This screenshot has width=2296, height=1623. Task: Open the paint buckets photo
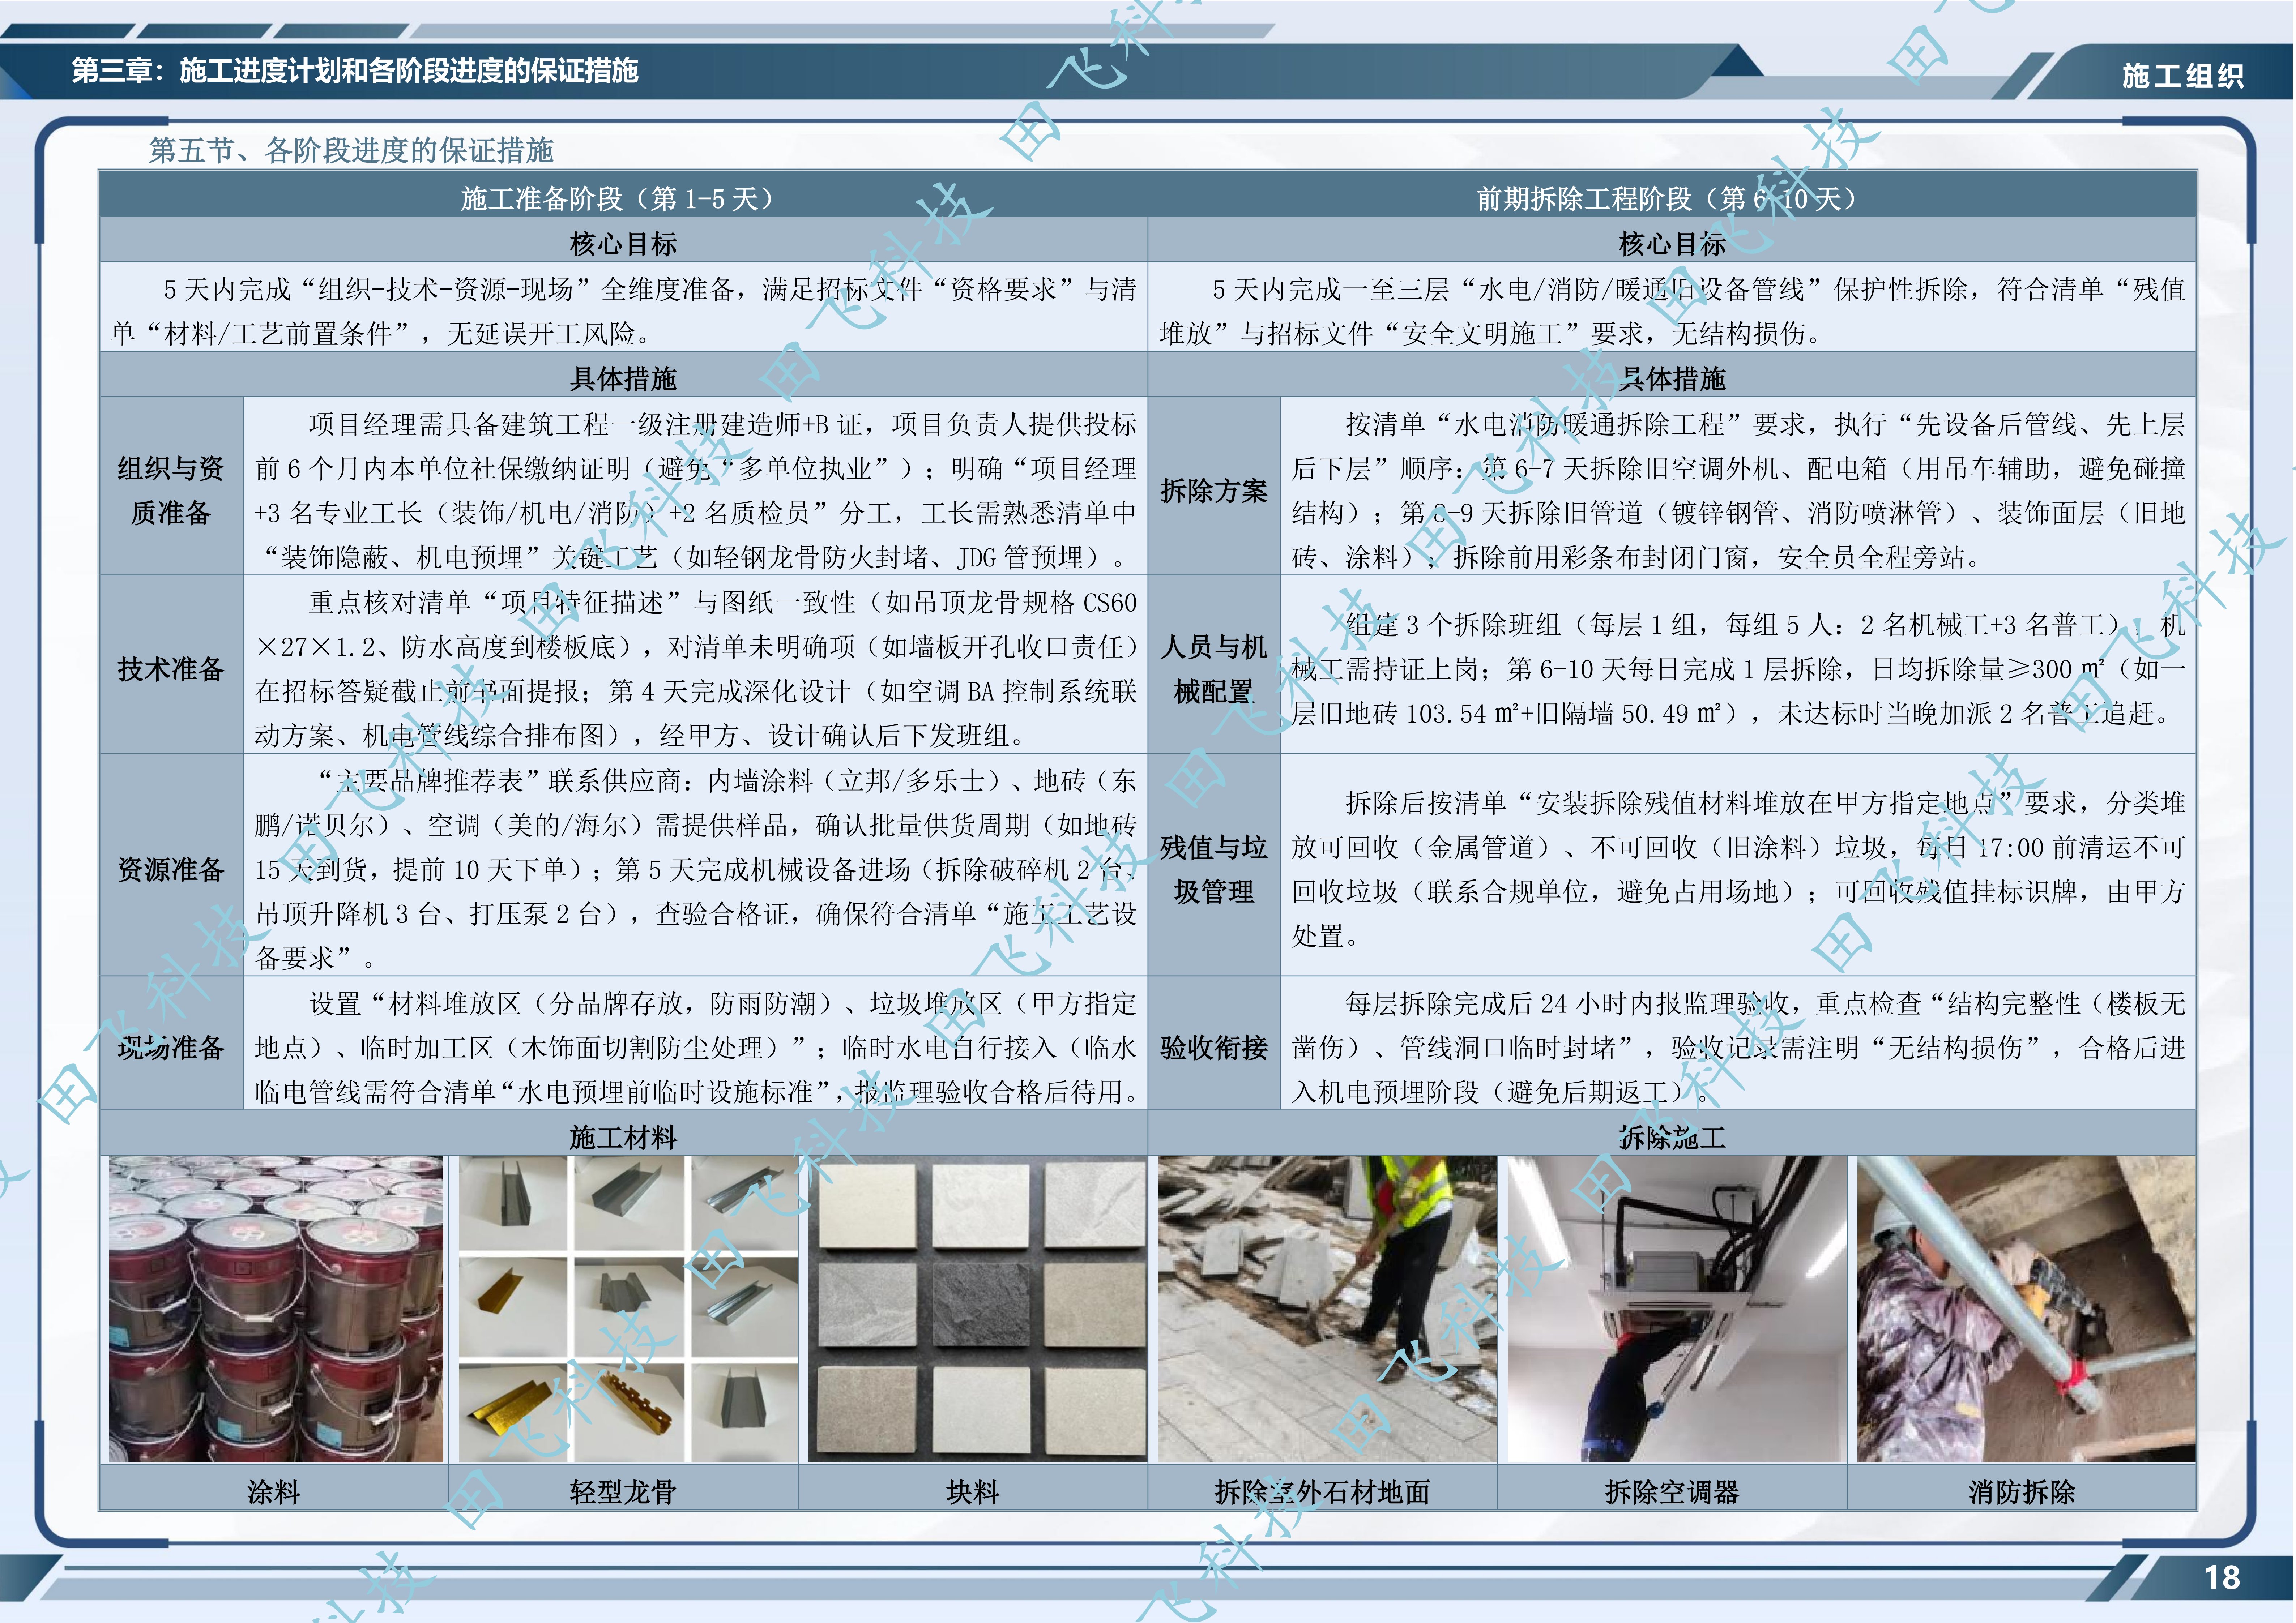[x=275, y=1309]
